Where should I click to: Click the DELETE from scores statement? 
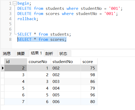67,14
